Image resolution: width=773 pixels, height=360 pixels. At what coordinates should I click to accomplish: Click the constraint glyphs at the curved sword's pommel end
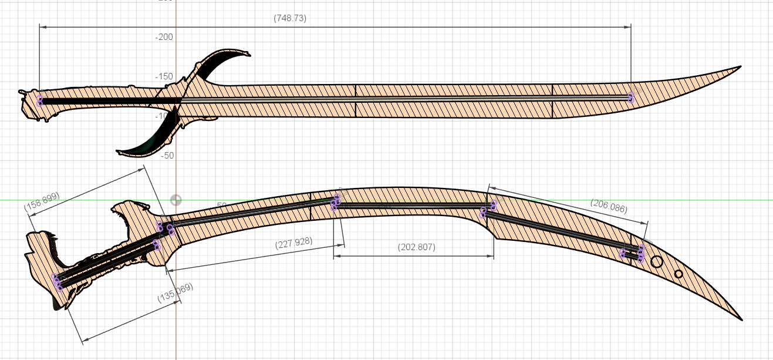coord(57,282)
